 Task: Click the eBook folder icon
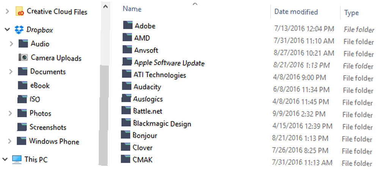(x=22, y=85)
